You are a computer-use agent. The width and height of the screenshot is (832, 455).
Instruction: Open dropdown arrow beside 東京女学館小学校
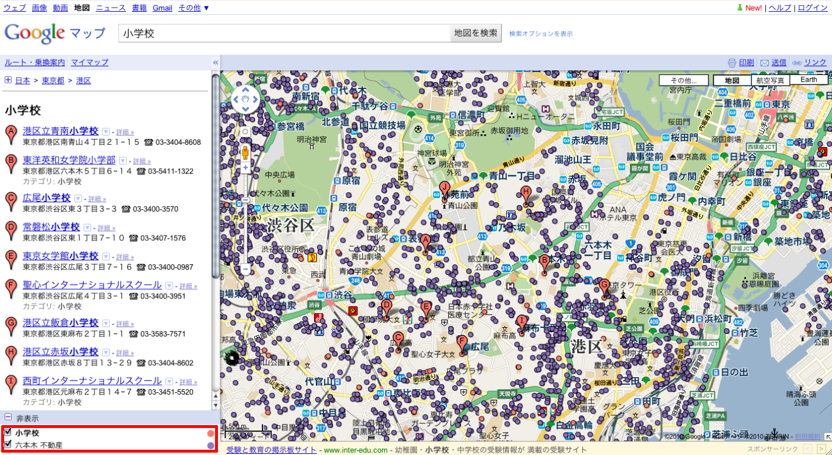click(106, 256)
